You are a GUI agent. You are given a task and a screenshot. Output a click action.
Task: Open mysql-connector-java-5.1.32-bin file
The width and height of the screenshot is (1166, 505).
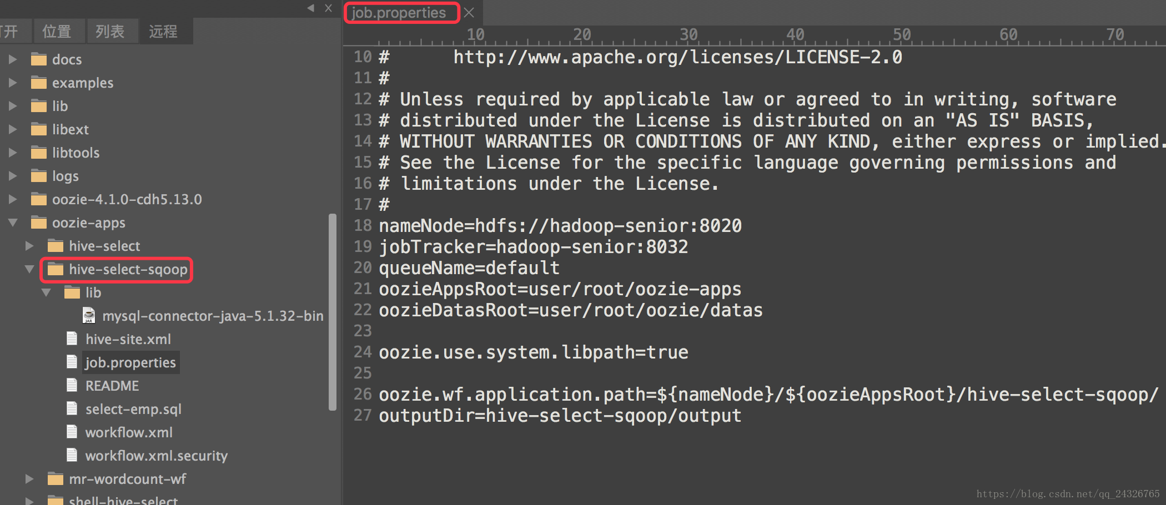point(213,316)
